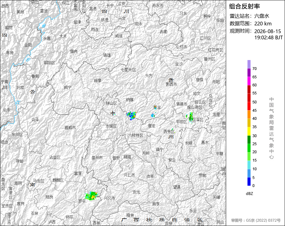Click the small echo near Zhijin
The image size is (285, 226).
155,107
